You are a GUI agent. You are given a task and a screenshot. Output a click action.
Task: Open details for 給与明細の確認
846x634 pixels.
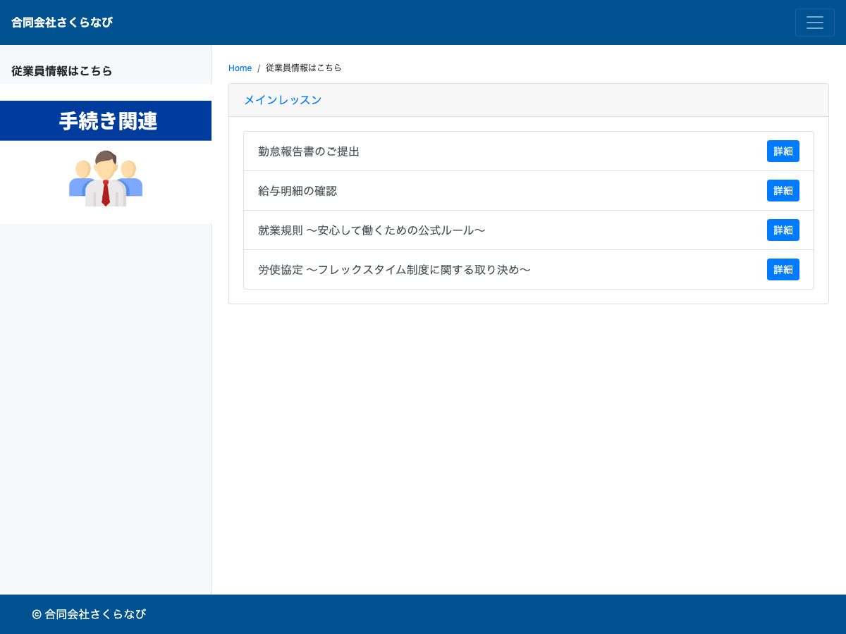783,190
